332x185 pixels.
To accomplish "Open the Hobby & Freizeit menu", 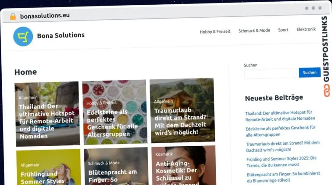I will click(x=215, y=31).
